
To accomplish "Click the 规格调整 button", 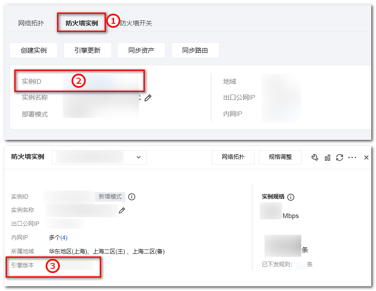I will 280,157.
